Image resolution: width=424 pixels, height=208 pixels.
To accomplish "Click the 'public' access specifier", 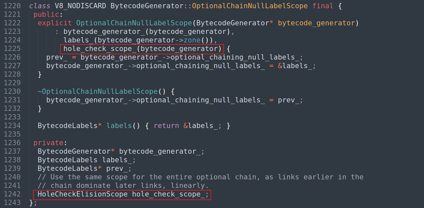I will (46, 14).
